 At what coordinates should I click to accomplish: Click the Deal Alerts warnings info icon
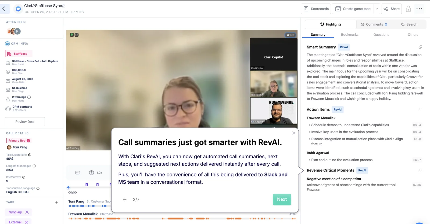(29, 97)
